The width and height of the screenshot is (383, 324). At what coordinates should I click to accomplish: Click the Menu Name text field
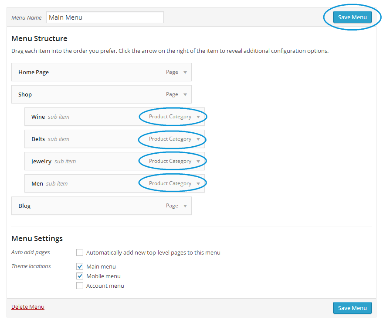105,17
